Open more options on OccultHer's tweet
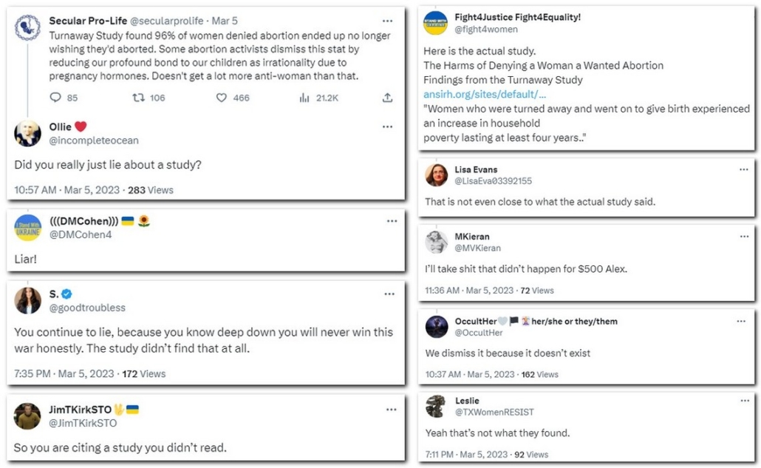The width and height of the screenshot is (761, 468). 743,322
